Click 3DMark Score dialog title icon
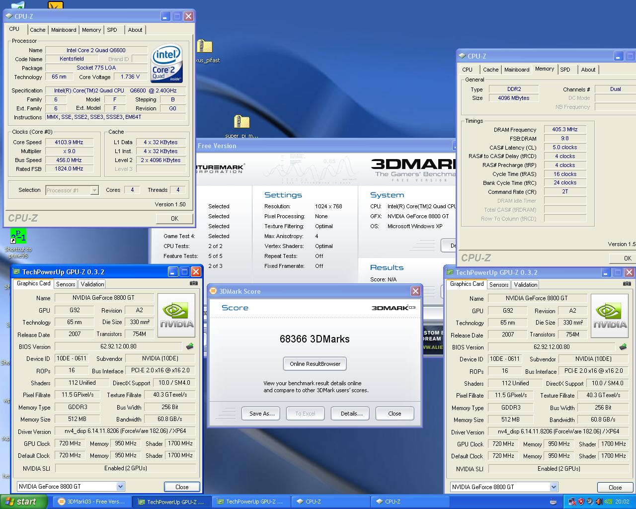Screen dimensions: 636x509 click(x=213, y=291)
